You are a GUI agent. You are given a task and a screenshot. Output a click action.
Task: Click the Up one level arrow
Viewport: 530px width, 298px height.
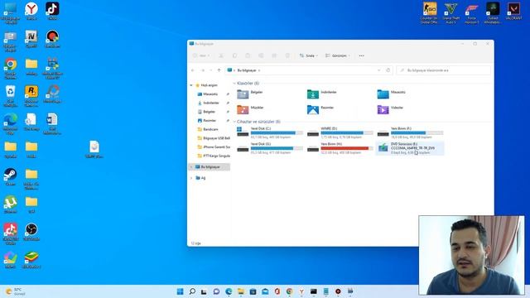(219, 70)
